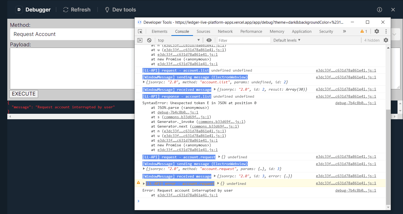This screenshot has width=403, height=214.
Task: Select the inspect element cursor icon in DevTools
Action: 140,31
